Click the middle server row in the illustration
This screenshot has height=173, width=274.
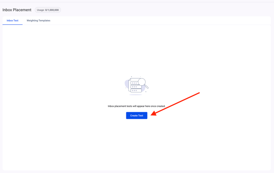coord(136,87)
